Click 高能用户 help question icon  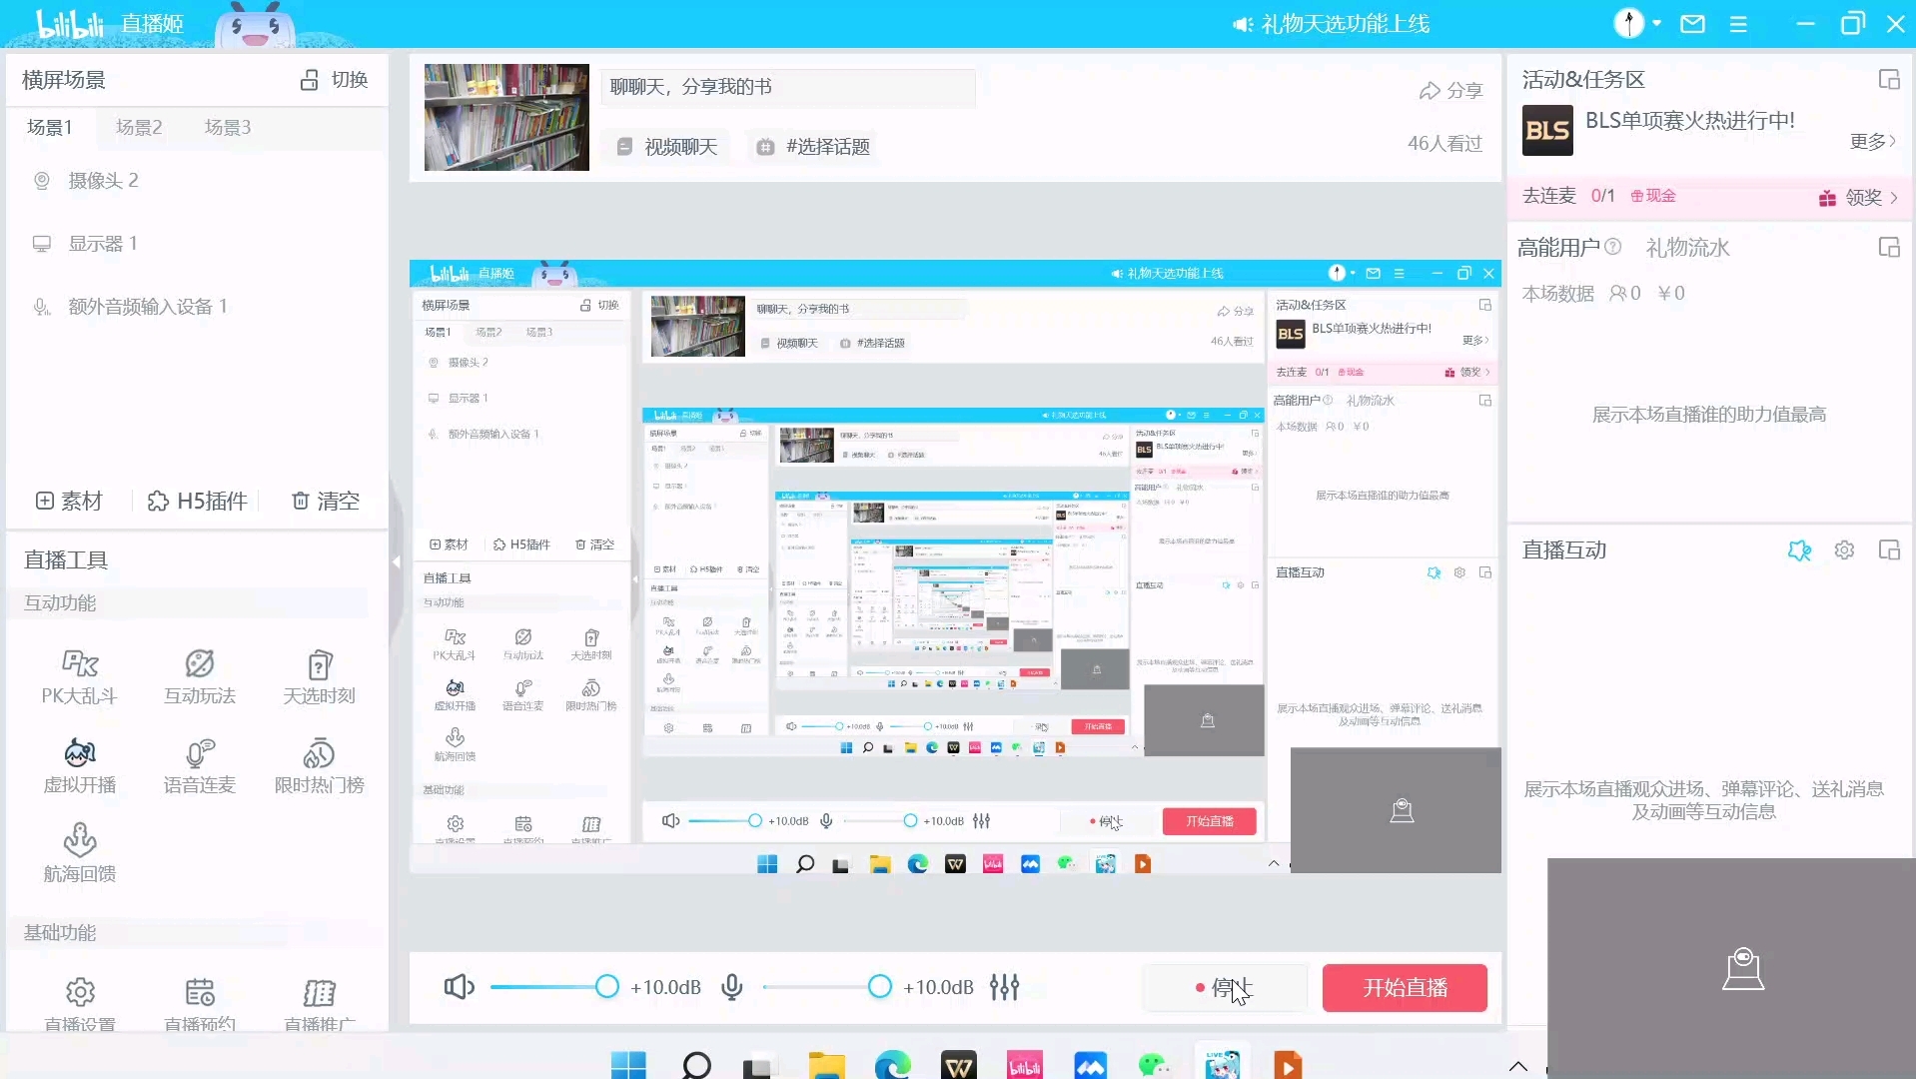(x=1612, y=247)
